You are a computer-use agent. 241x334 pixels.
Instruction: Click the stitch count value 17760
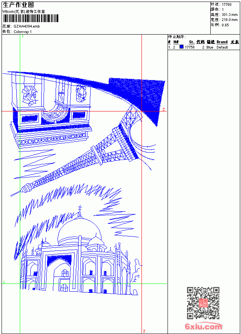click(x=227, y=5)
